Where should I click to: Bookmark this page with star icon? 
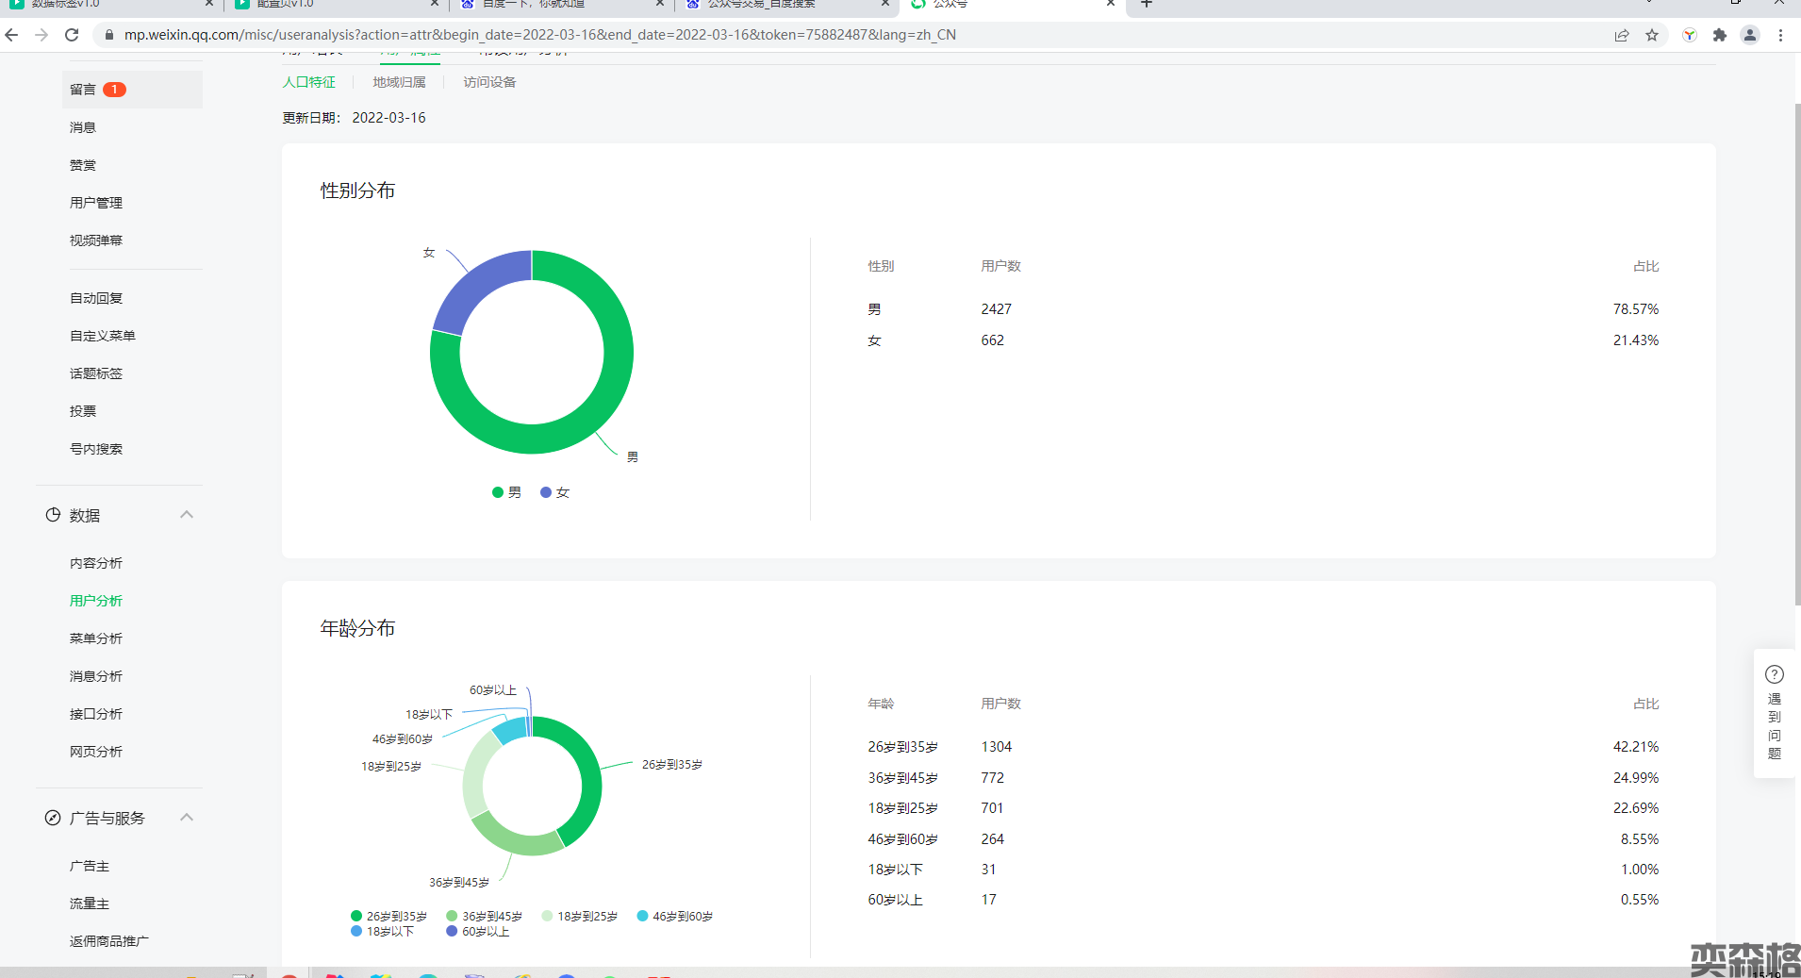[x=1652, y=35]
